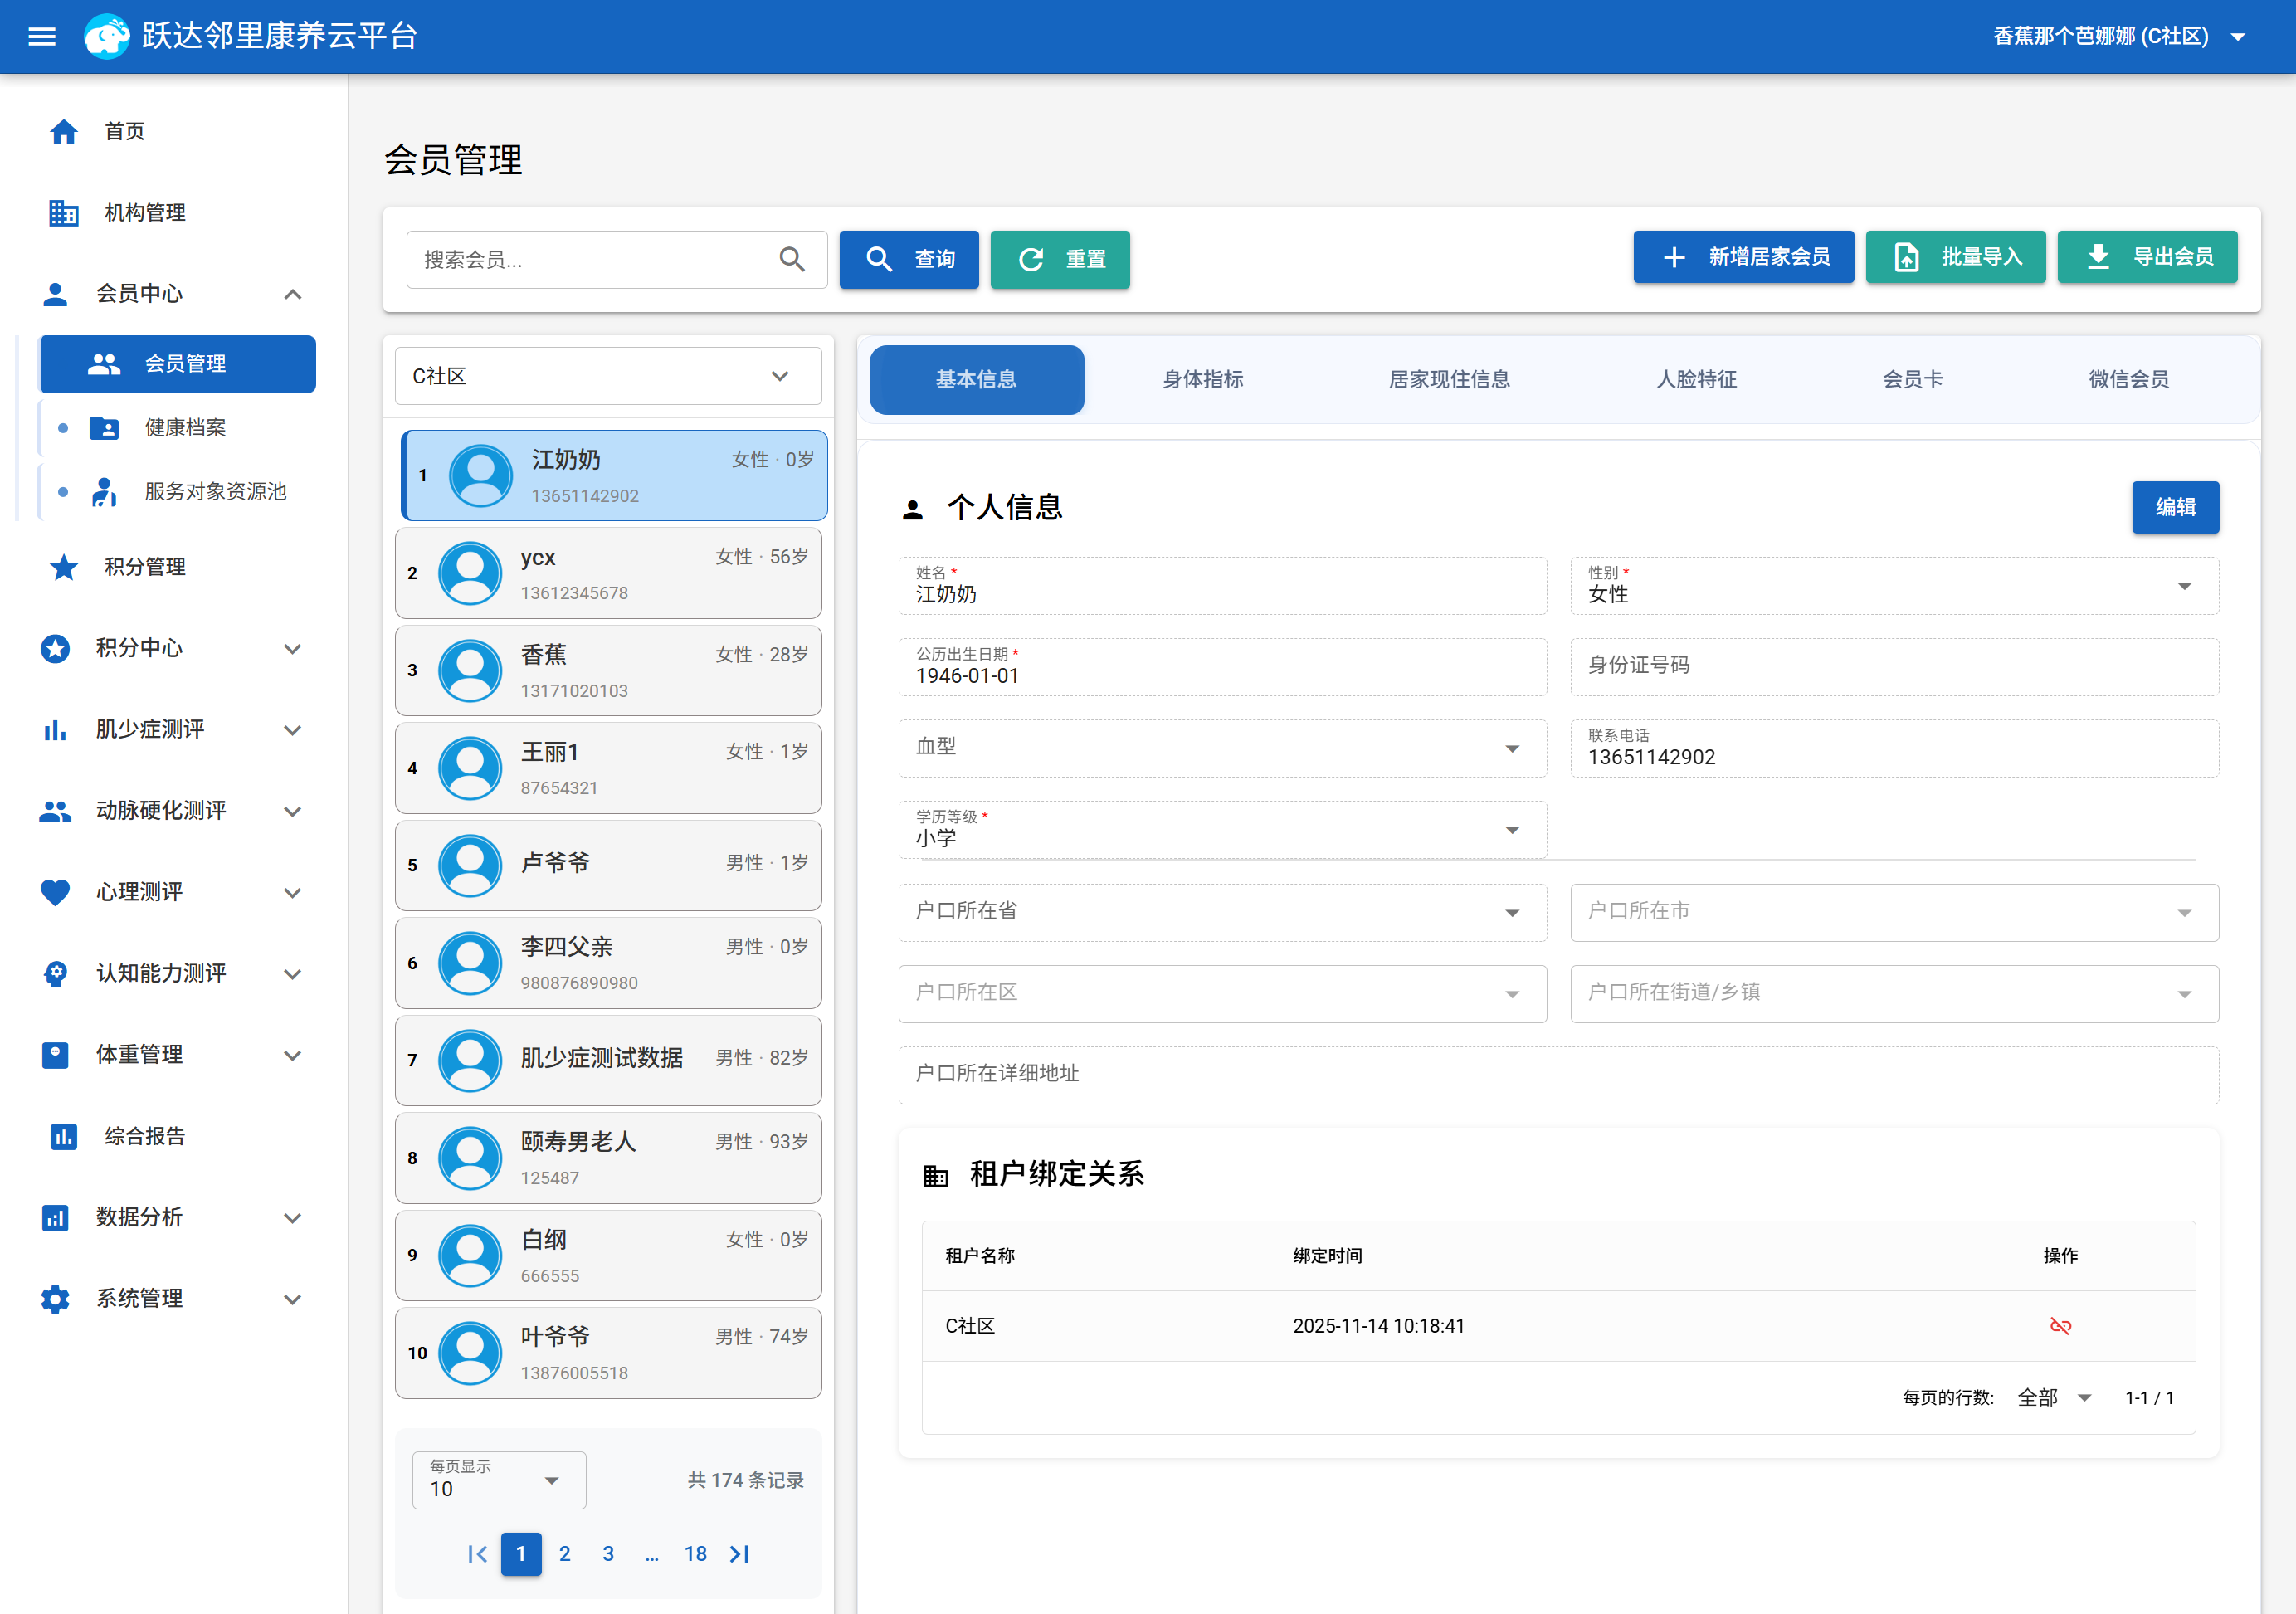Click 新增居家会员 button
This screenshot has height=1614, width=2296.
point(1743,257)
